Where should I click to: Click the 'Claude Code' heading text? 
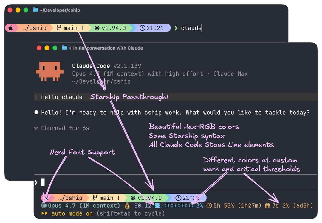[91, 66]
